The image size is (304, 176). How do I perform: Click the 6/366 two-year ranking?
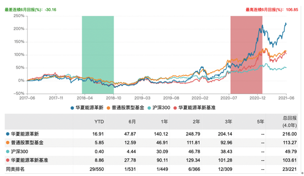pyautogui.click(x=194, y=169)
